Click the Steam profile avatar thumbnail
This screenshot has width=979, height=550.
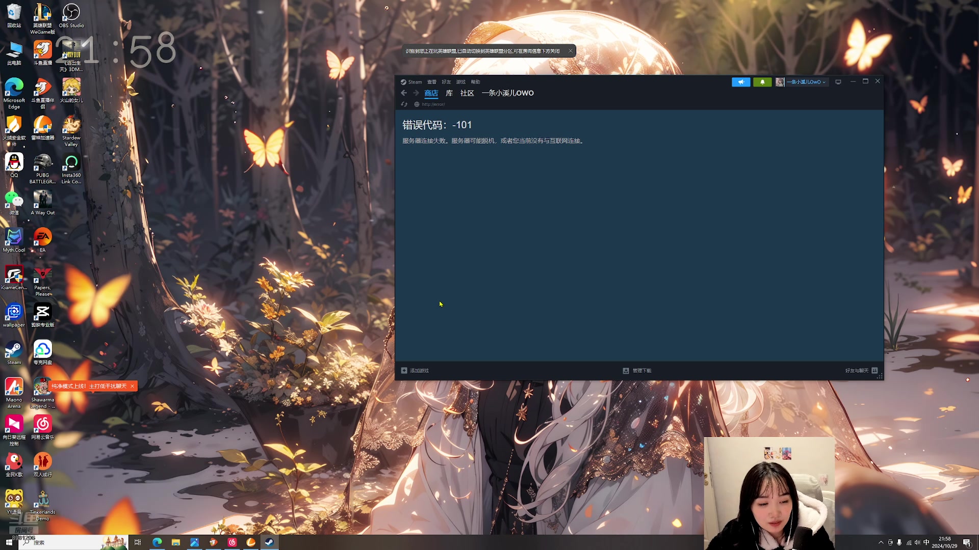[780, 82]
